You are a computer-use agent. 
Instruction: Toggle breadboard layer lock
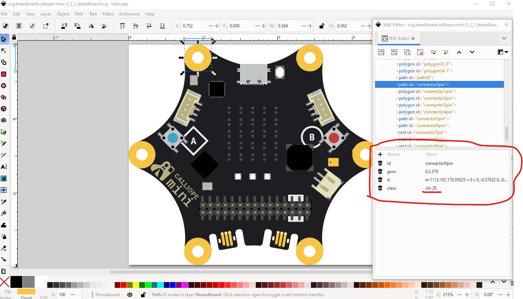pos(143,295)
